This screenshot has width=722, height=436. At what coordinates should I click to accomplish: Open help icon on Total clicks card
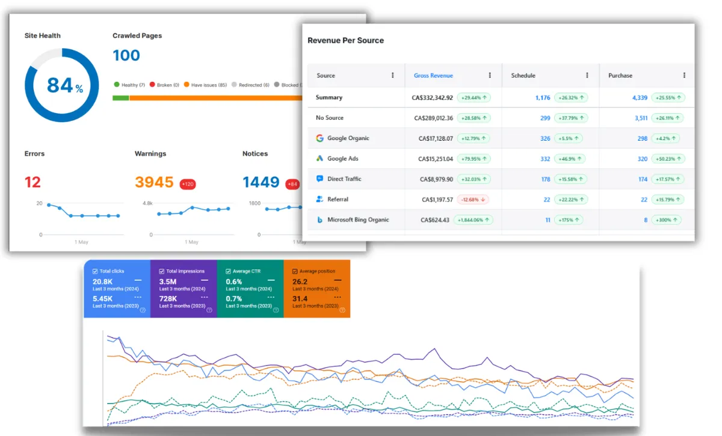(x=143, y=310)
